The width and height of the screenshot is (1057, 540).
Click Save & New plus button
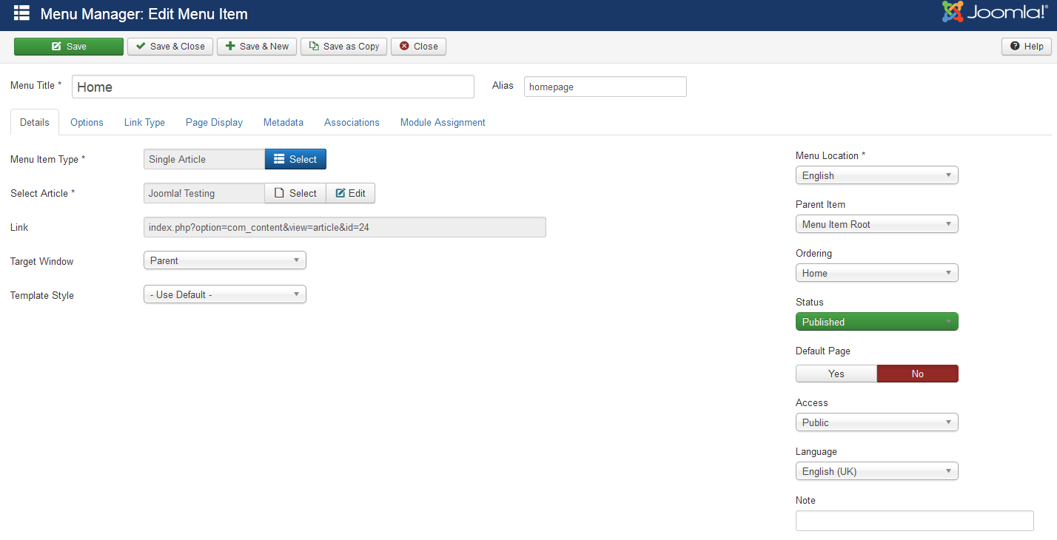tap(257, 47)
